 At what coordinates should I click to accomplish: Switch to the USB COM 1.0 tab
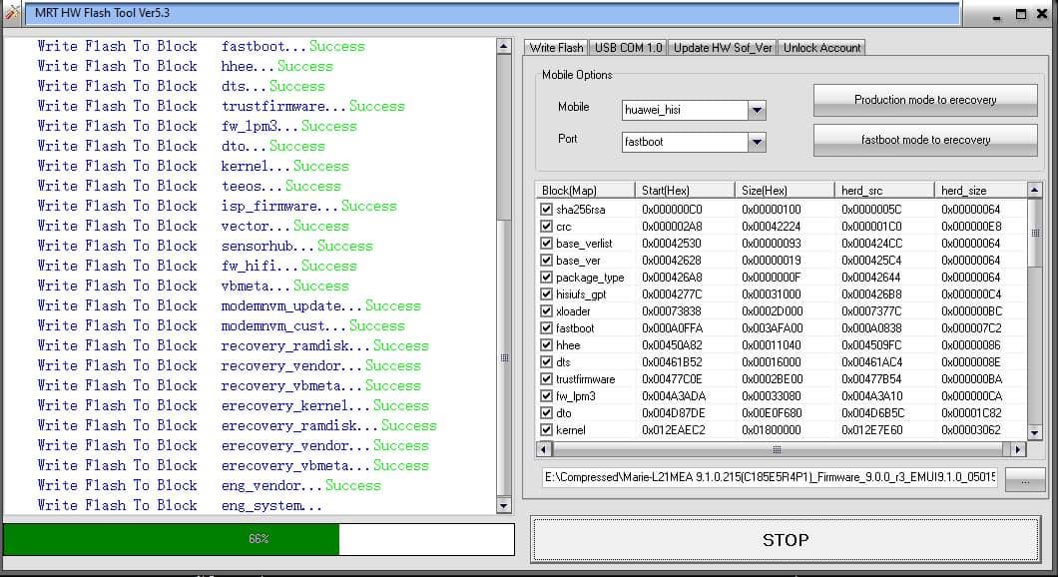click(628, 47)
